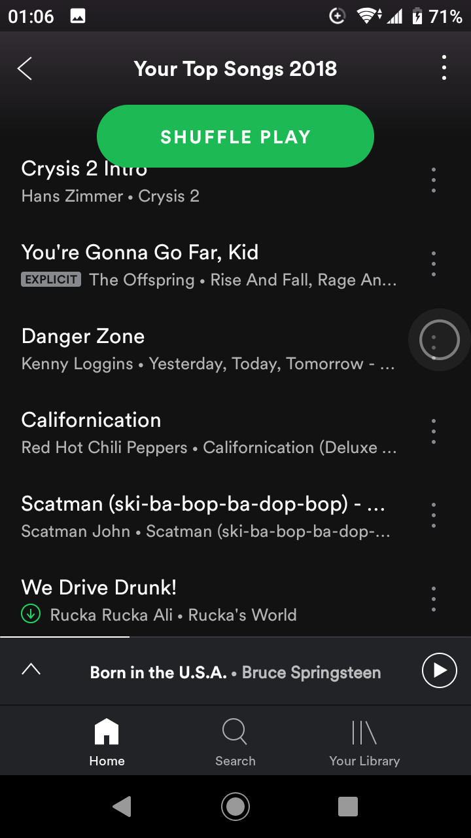Open options for You're Gonna Go Far, Kid

click(434, 264)
